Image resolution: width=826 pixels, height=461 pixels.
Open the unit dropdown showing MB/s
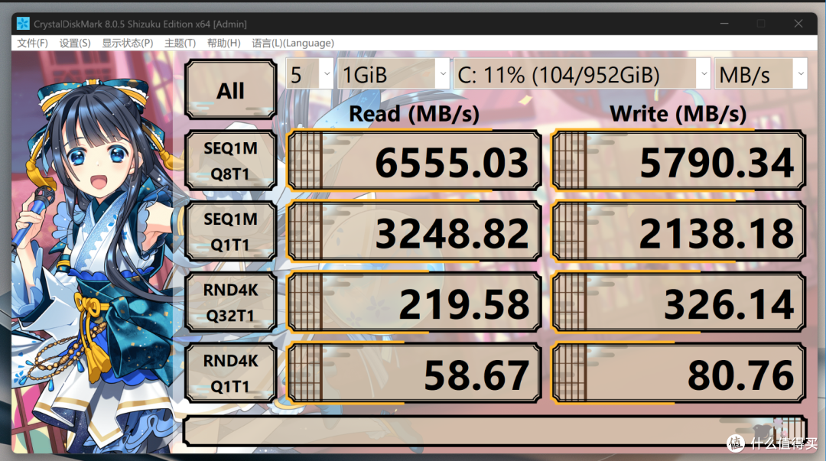point(761,74)
